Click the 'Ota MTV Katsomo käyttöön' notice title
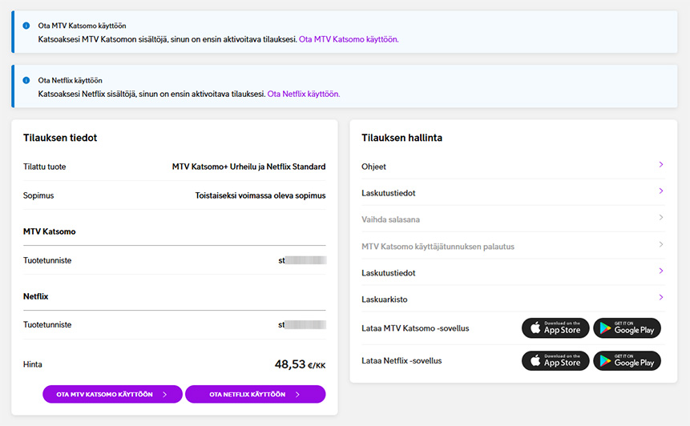690x426 pixels. pyautogui.click(x=82, y=26)
